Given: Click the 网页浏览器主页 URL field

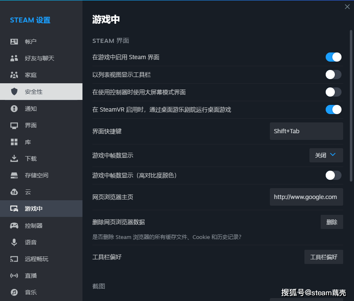Looking at the screenshot, I should [x=307, y=197].
